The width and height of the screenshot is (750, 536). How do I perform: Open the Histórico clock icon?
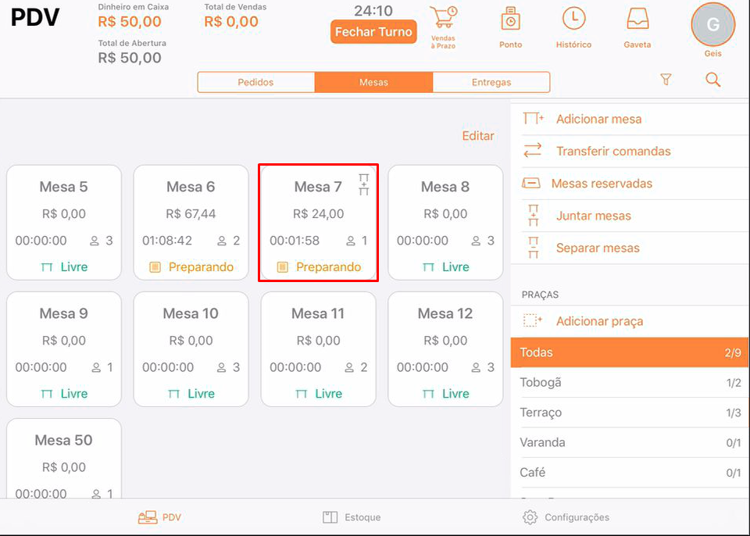click(x=573, y=19)
